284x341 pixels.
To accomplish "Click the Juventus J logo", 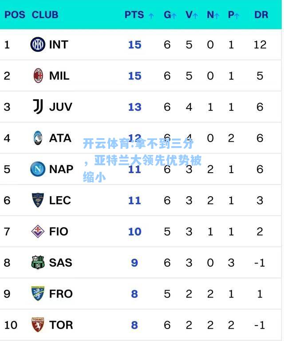I will [x=38, y=107].
